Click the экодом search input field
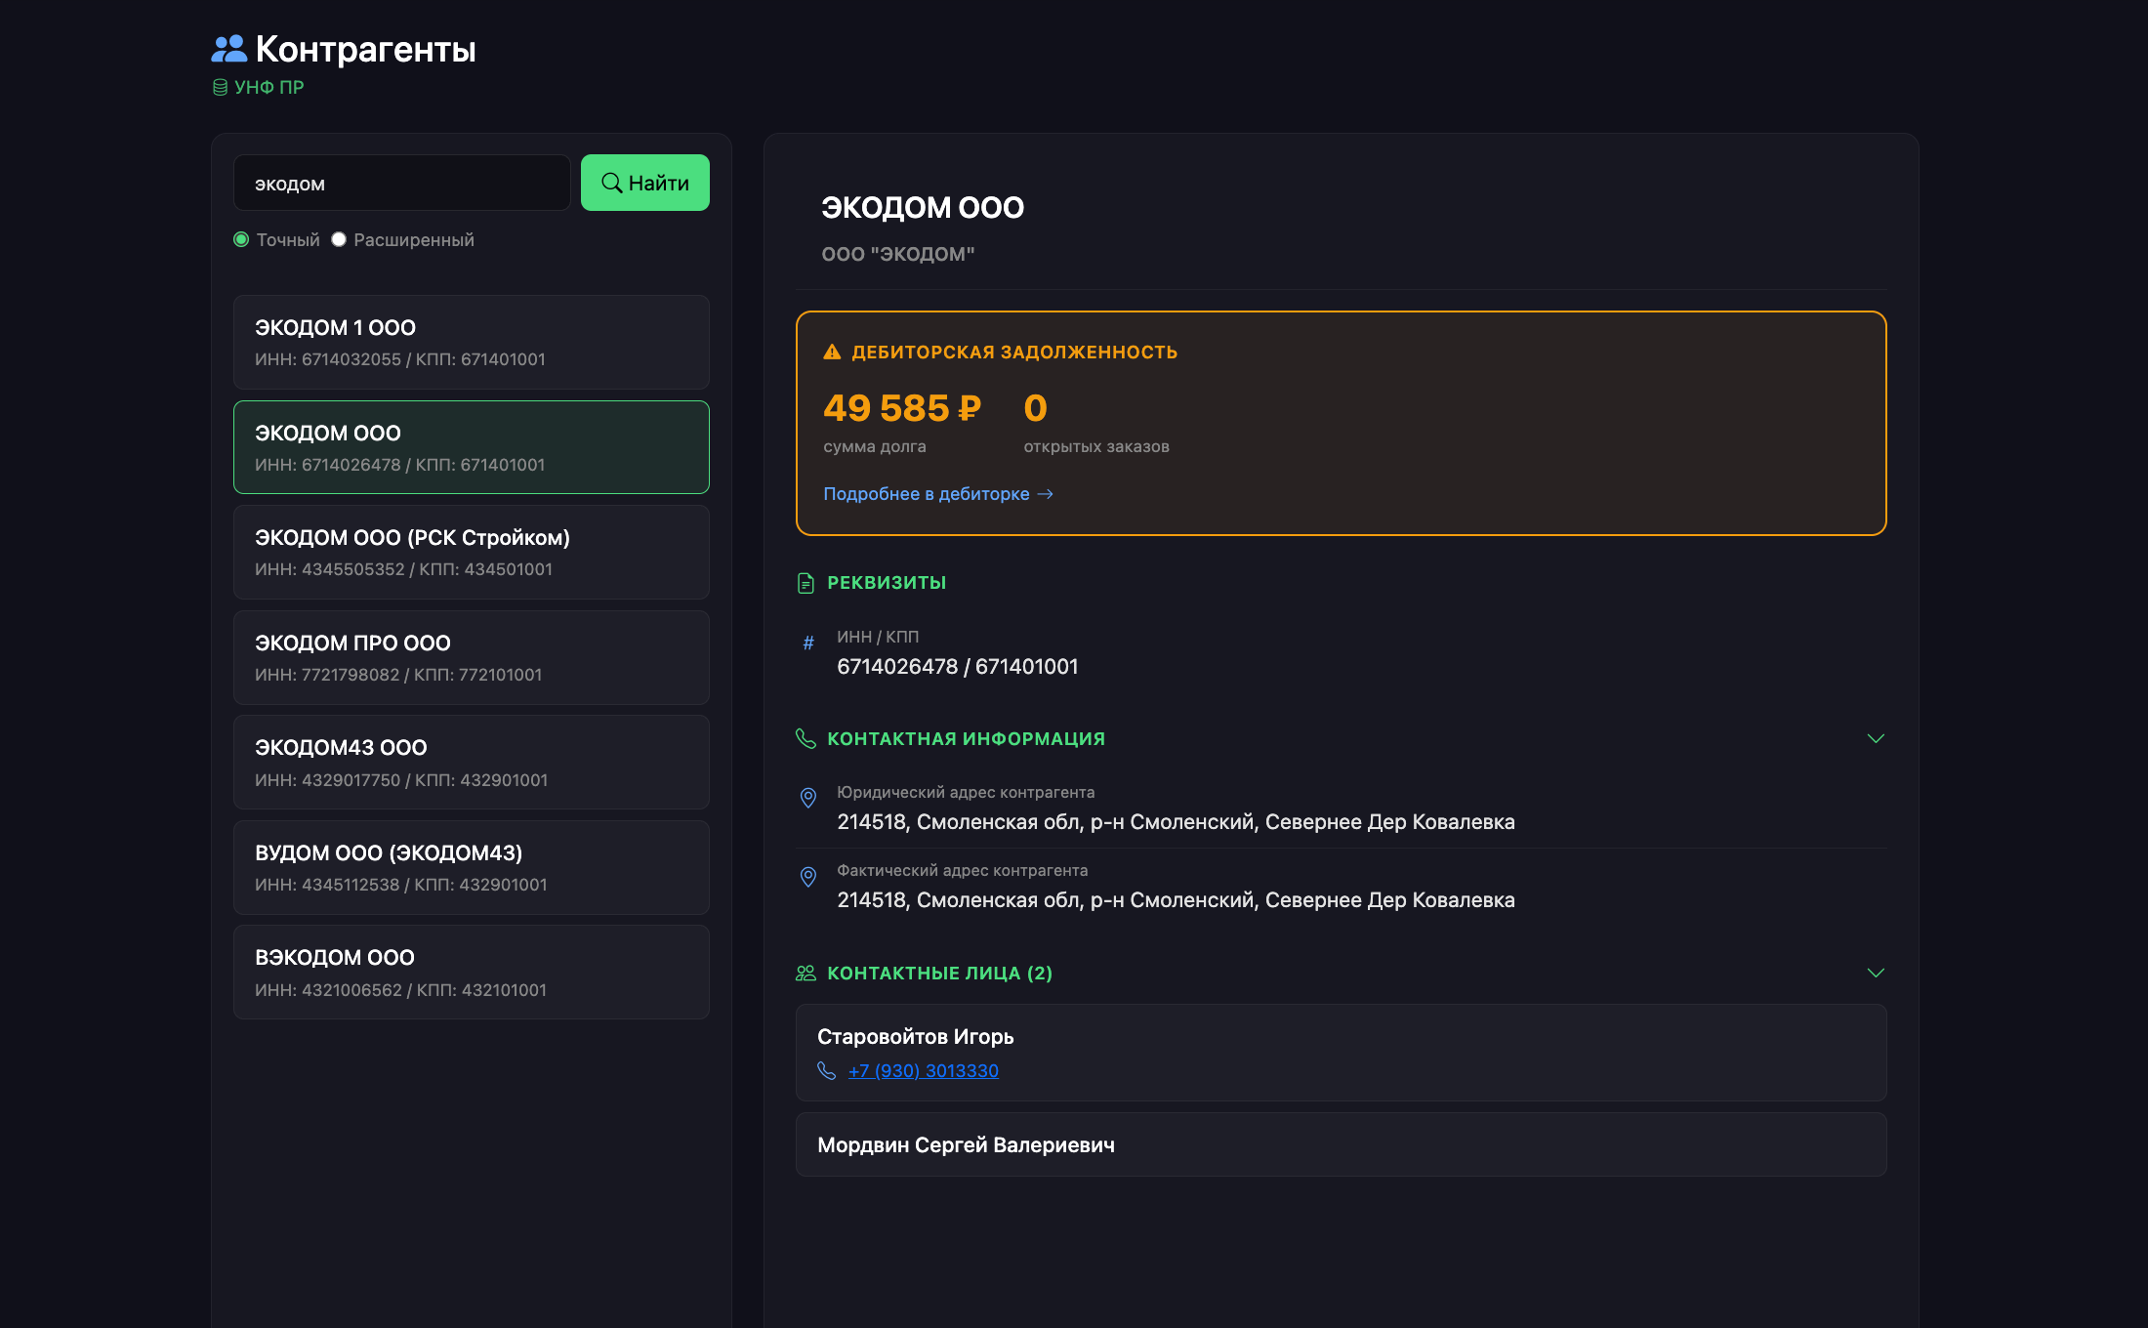Viewport: 2148px width, 1328px height. coord(401,182)
